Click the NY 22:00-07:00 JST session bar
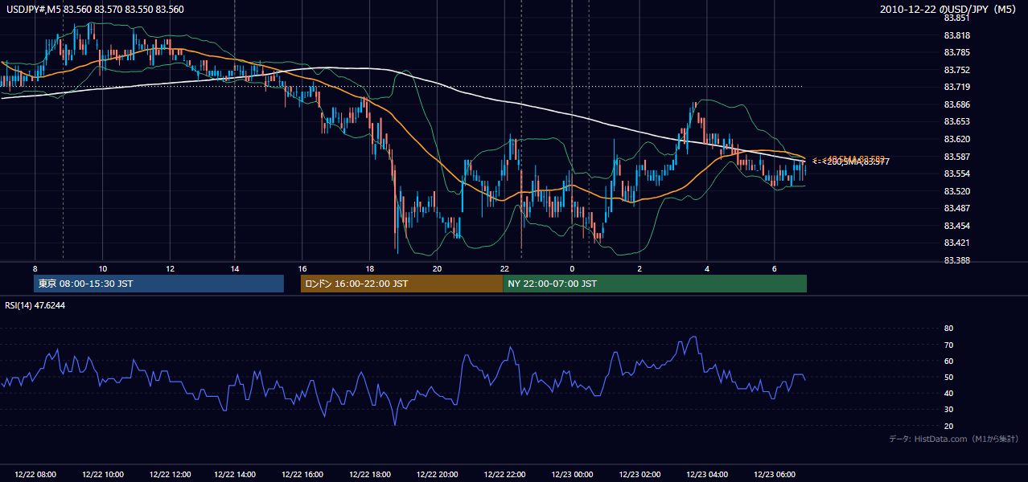Image resolution: width=1028 pixels, height=482 pixels. click(655, 284)
